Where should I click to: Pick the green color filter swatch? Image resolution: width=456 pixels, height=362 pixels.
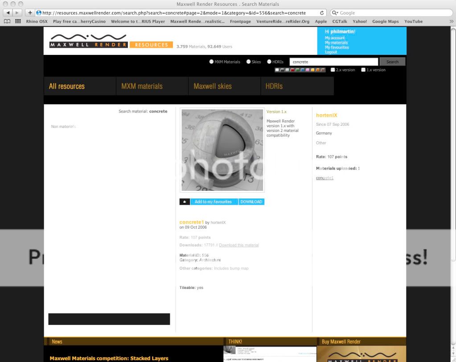297,70
